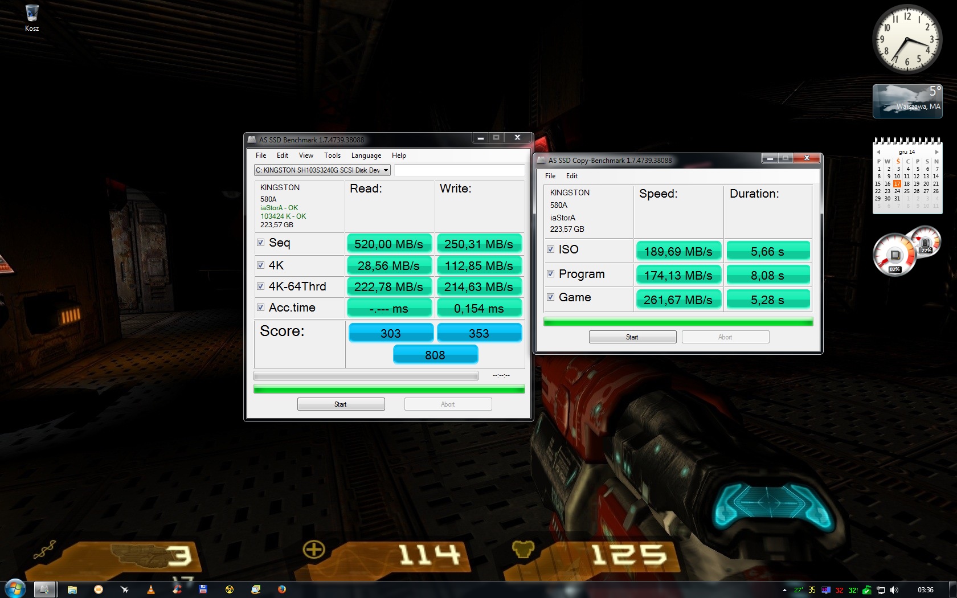
Task: Click the Seq read result 520,00 MB/s
Action: click(389, 244)
